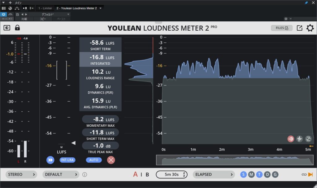Click the padlock lock icon
Screen dimensions: 317x188
17,28
